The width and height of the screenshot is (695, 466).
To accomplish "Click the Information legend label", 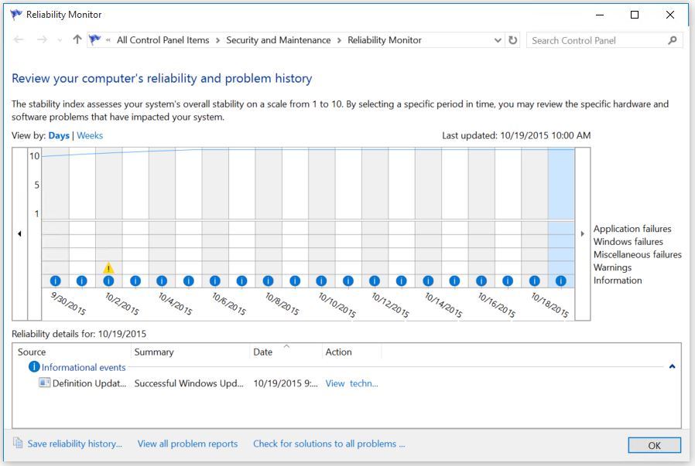I will pos(618,280).
